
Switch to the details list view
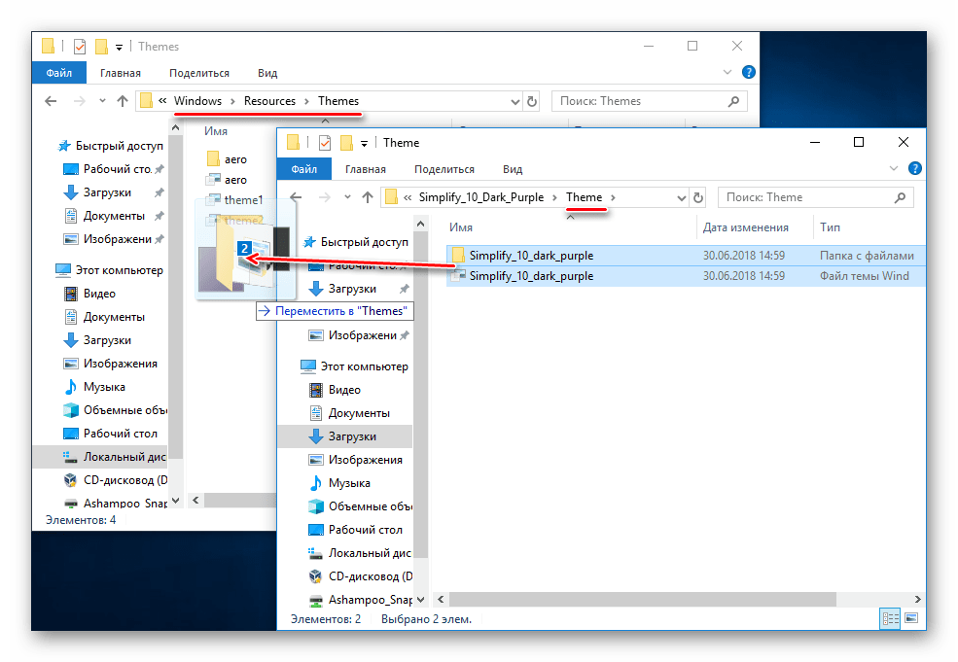[890, 618]
